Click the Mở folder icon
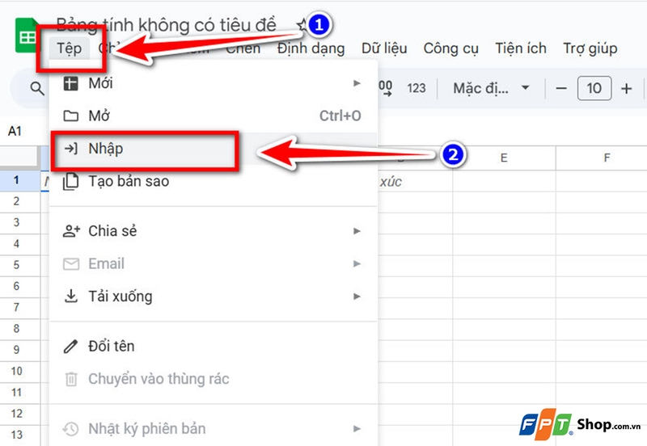Viewport: 647px width, 446px height. coord(71,116)
